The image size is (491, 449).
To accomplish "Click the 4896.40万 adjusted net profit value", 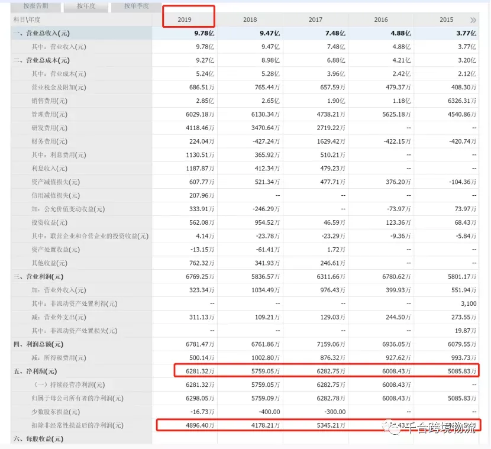I will pyautogui.click(x=200, y=425).
